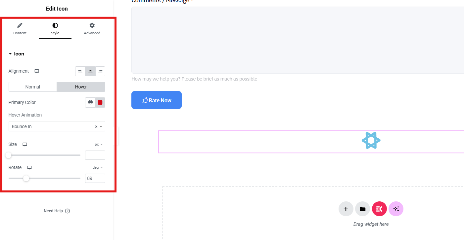Open the Hover Animation dropdown

pos(53,126)
